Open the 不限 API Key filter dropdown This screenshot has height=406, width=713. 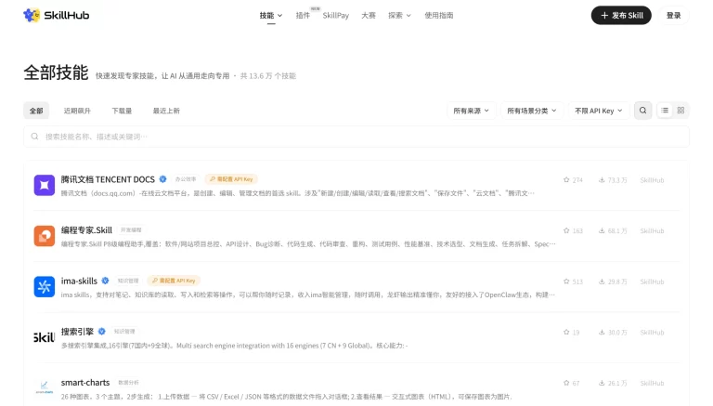(599, 111)
